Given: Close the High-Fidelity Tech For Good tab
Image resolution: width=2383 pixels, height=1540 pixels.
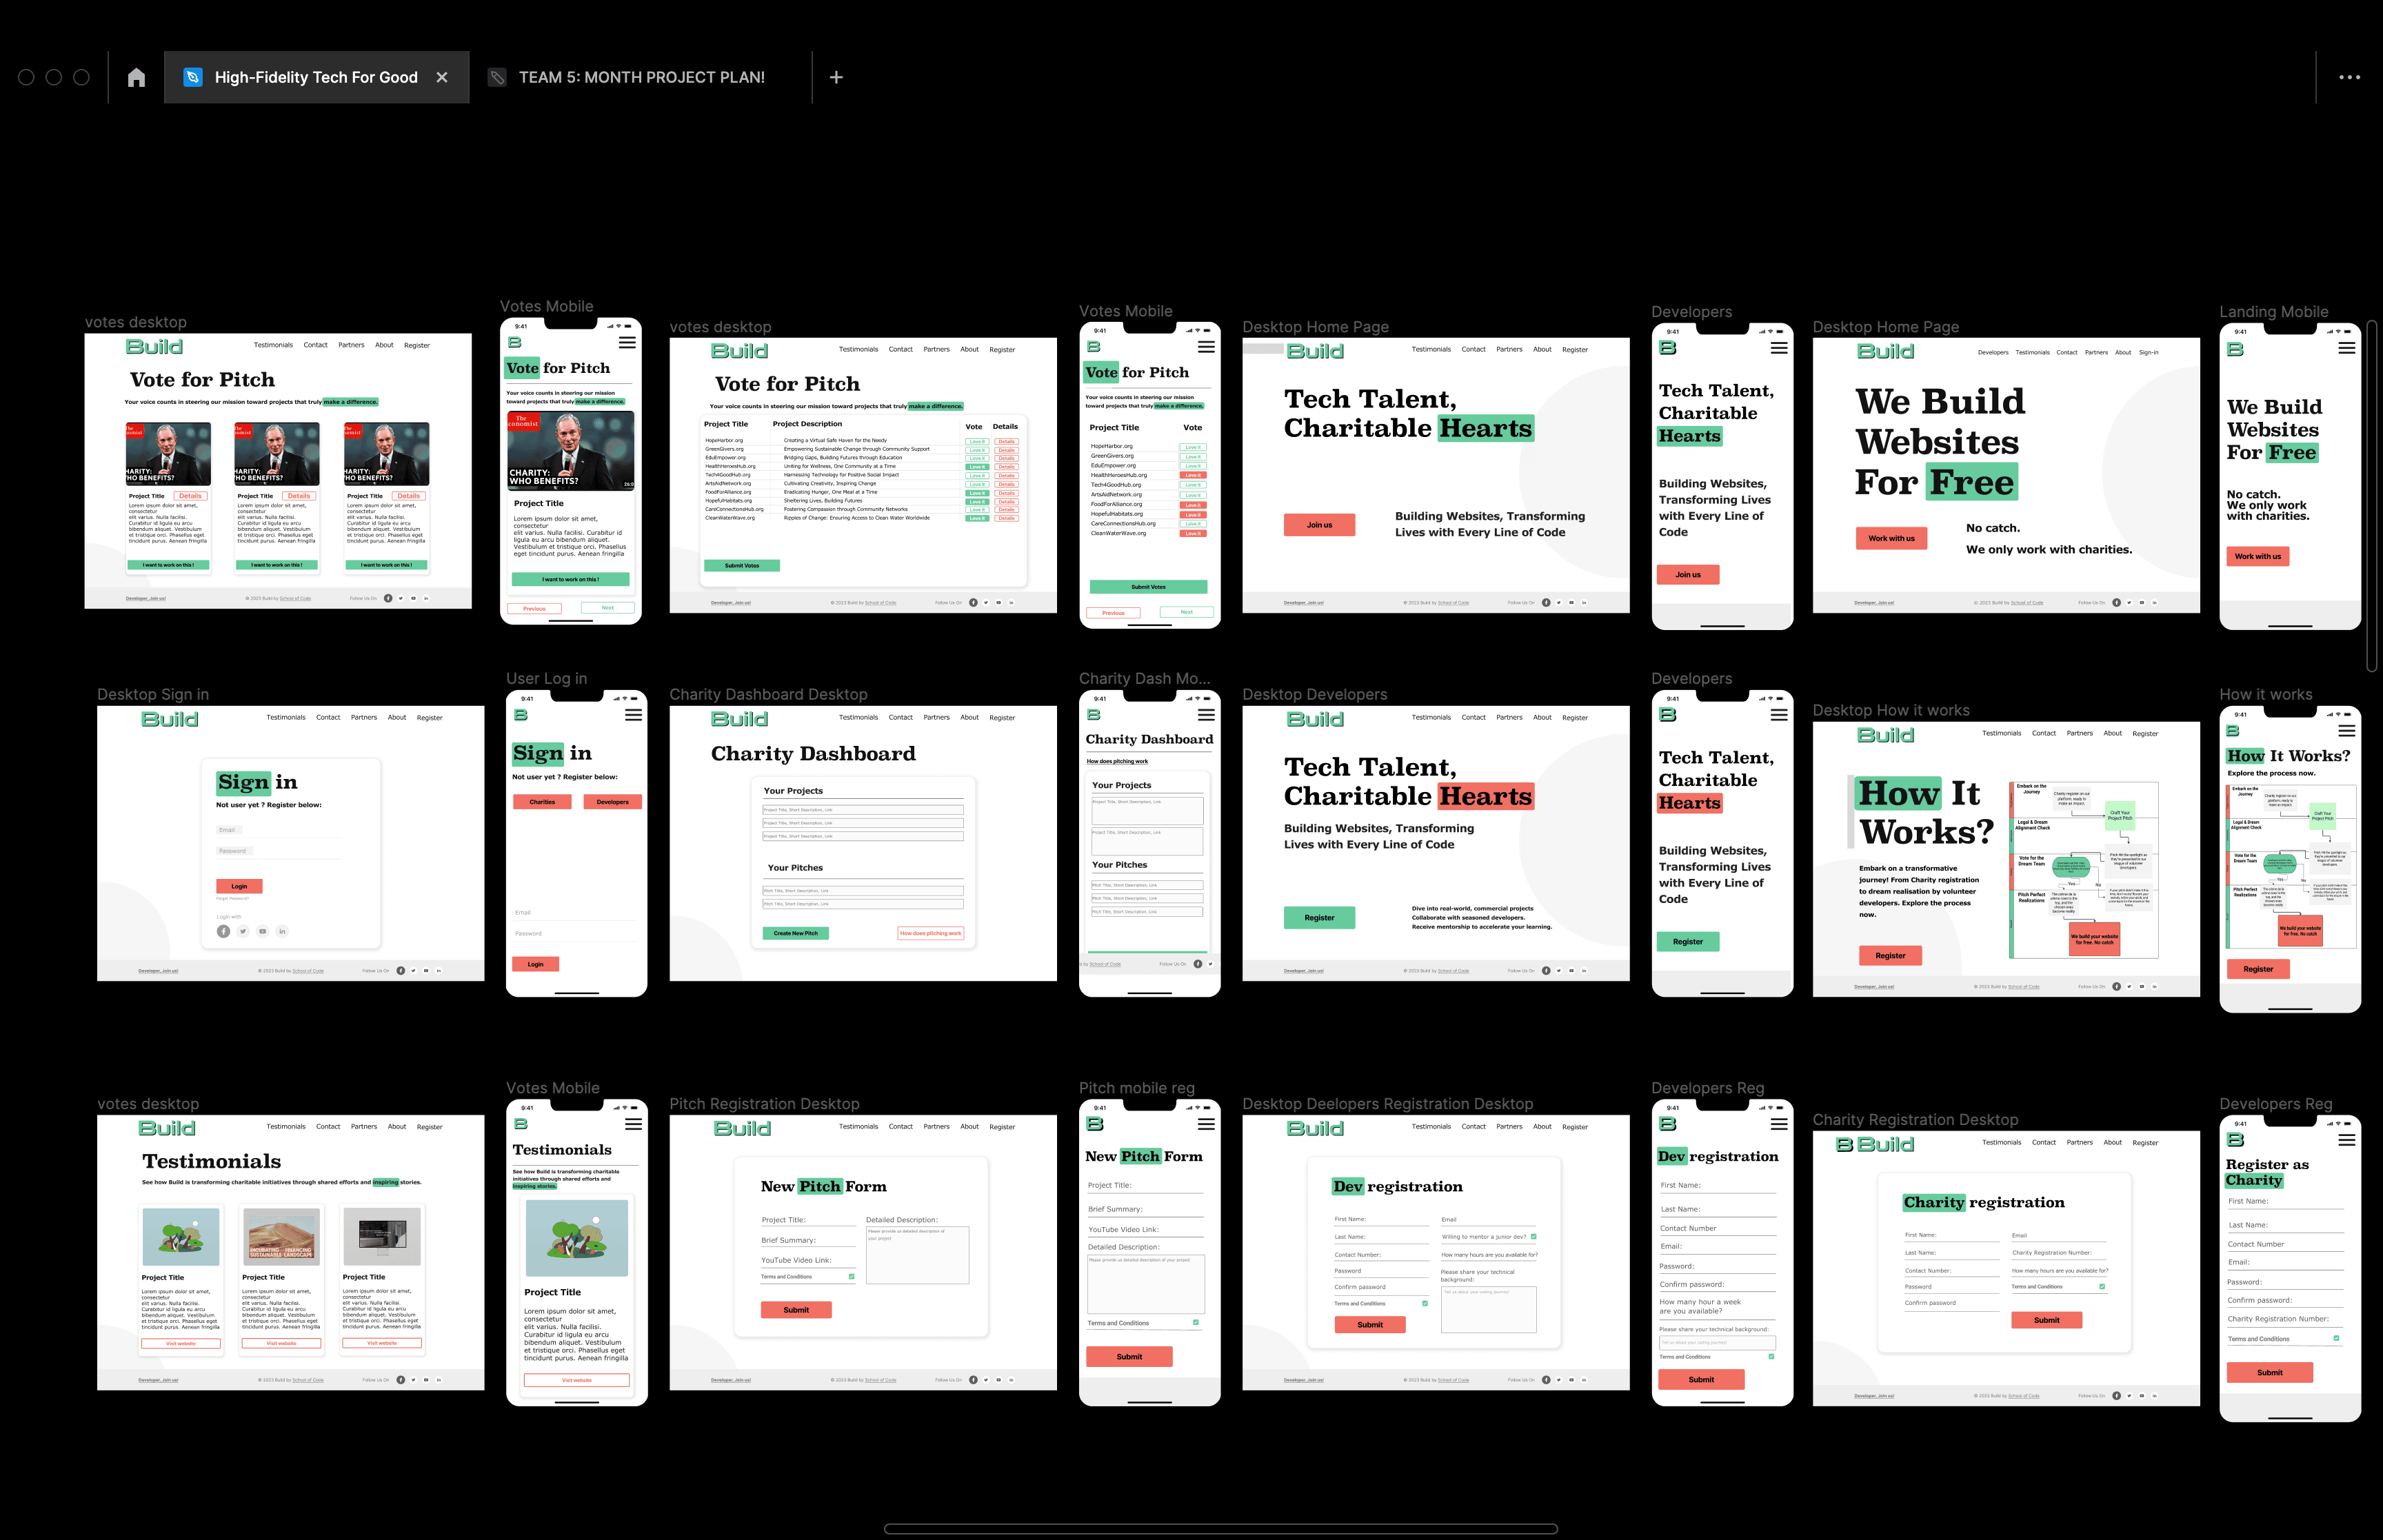Looking at the screenshot, I should tap(442, 77).
